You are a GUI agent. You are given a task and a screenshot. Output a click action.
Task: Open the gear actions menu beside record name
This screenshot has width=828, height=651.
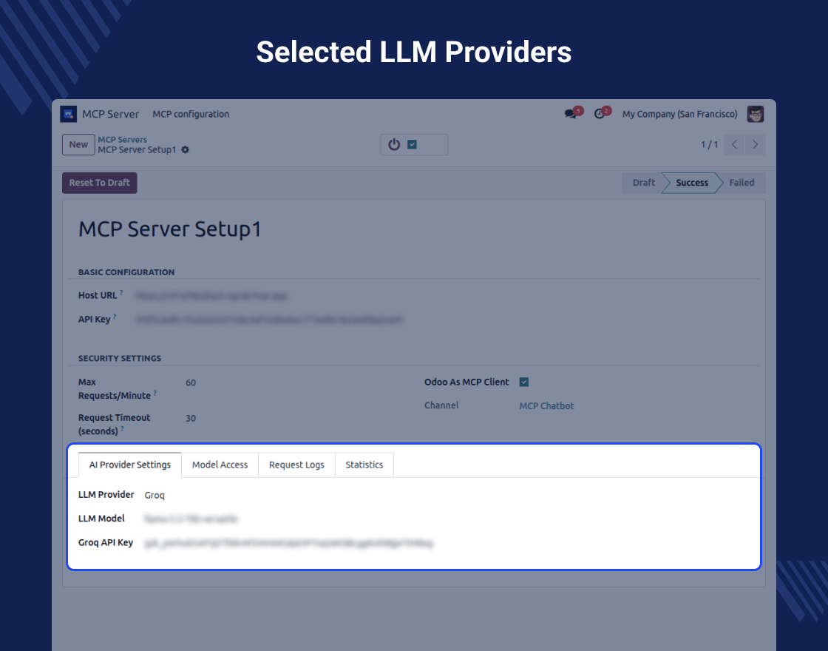(x=186, y=150)
